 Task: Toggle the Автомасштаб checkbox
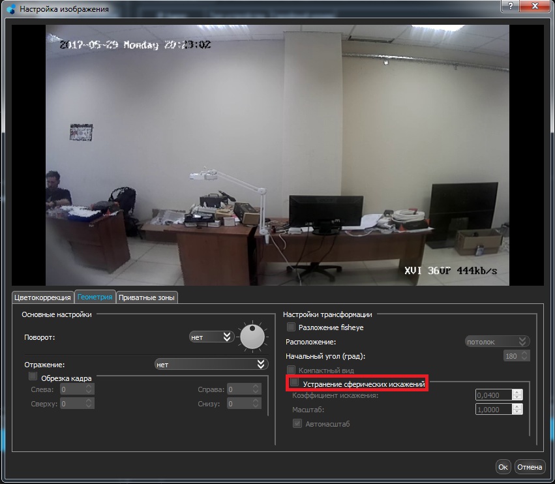click(299, 423)
